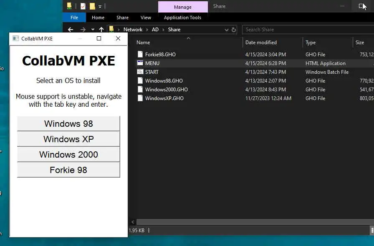Click the WindowsXP.GHO file icon
The height and width of the screenshot is (246, 374).
(140, 98)
